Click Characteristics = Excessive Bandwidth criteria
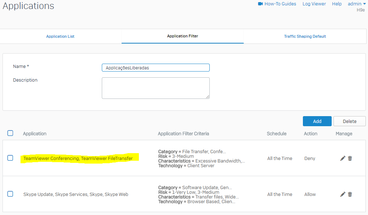The image size is (368, 215). (201, 161)
